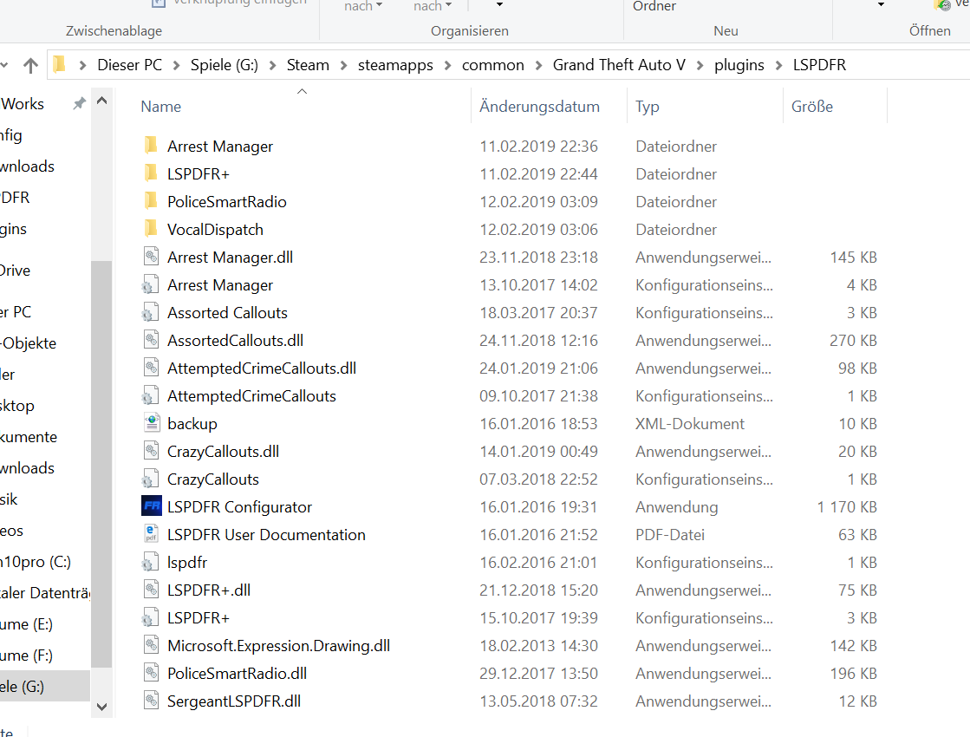Screen dimensions: 970x737
Task: Click the backup XML document icon
Action: pyautogui.click(x=152, y=423)
